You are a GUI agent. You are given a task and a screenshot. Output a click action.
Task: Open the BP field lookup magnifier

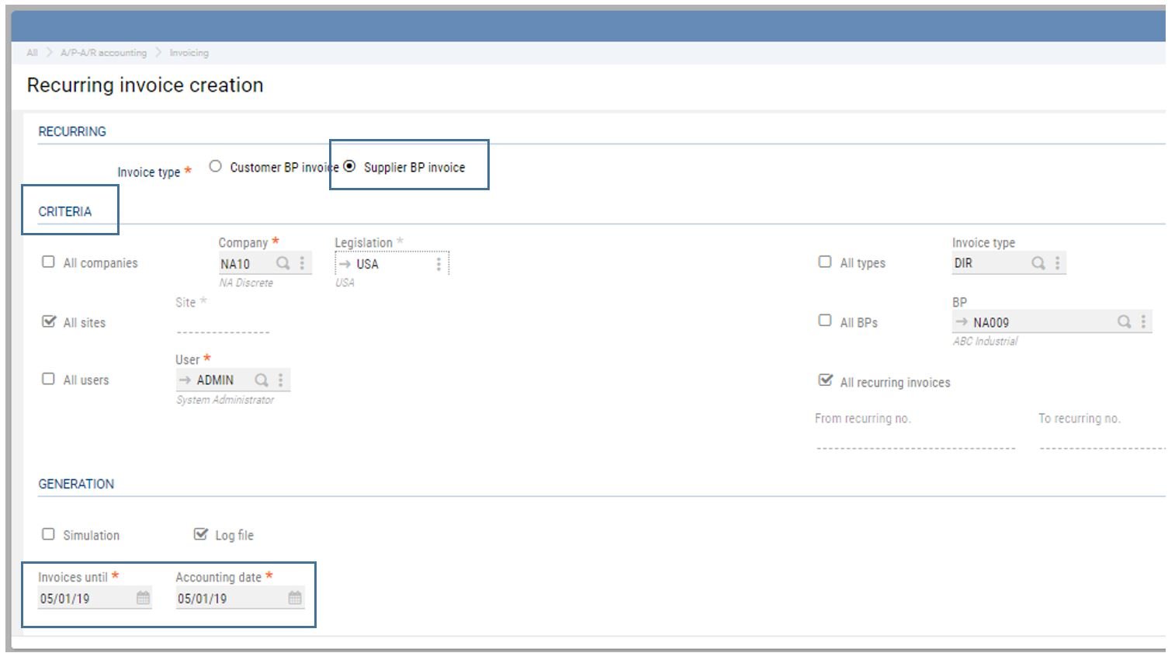pyautogui.click(x=1123, y=321)
